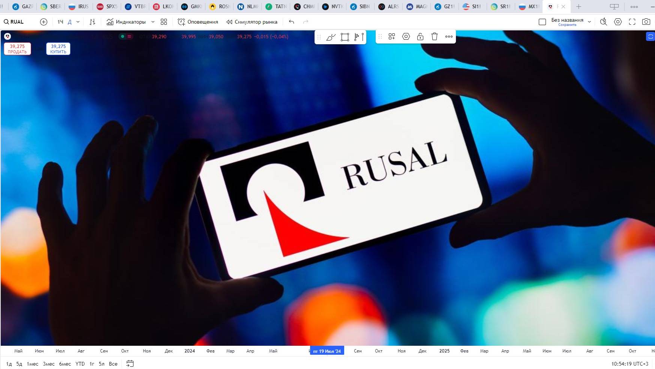Open go-to-date calendar icon
This screenshot has width=655, height=369.
[130, 363]
